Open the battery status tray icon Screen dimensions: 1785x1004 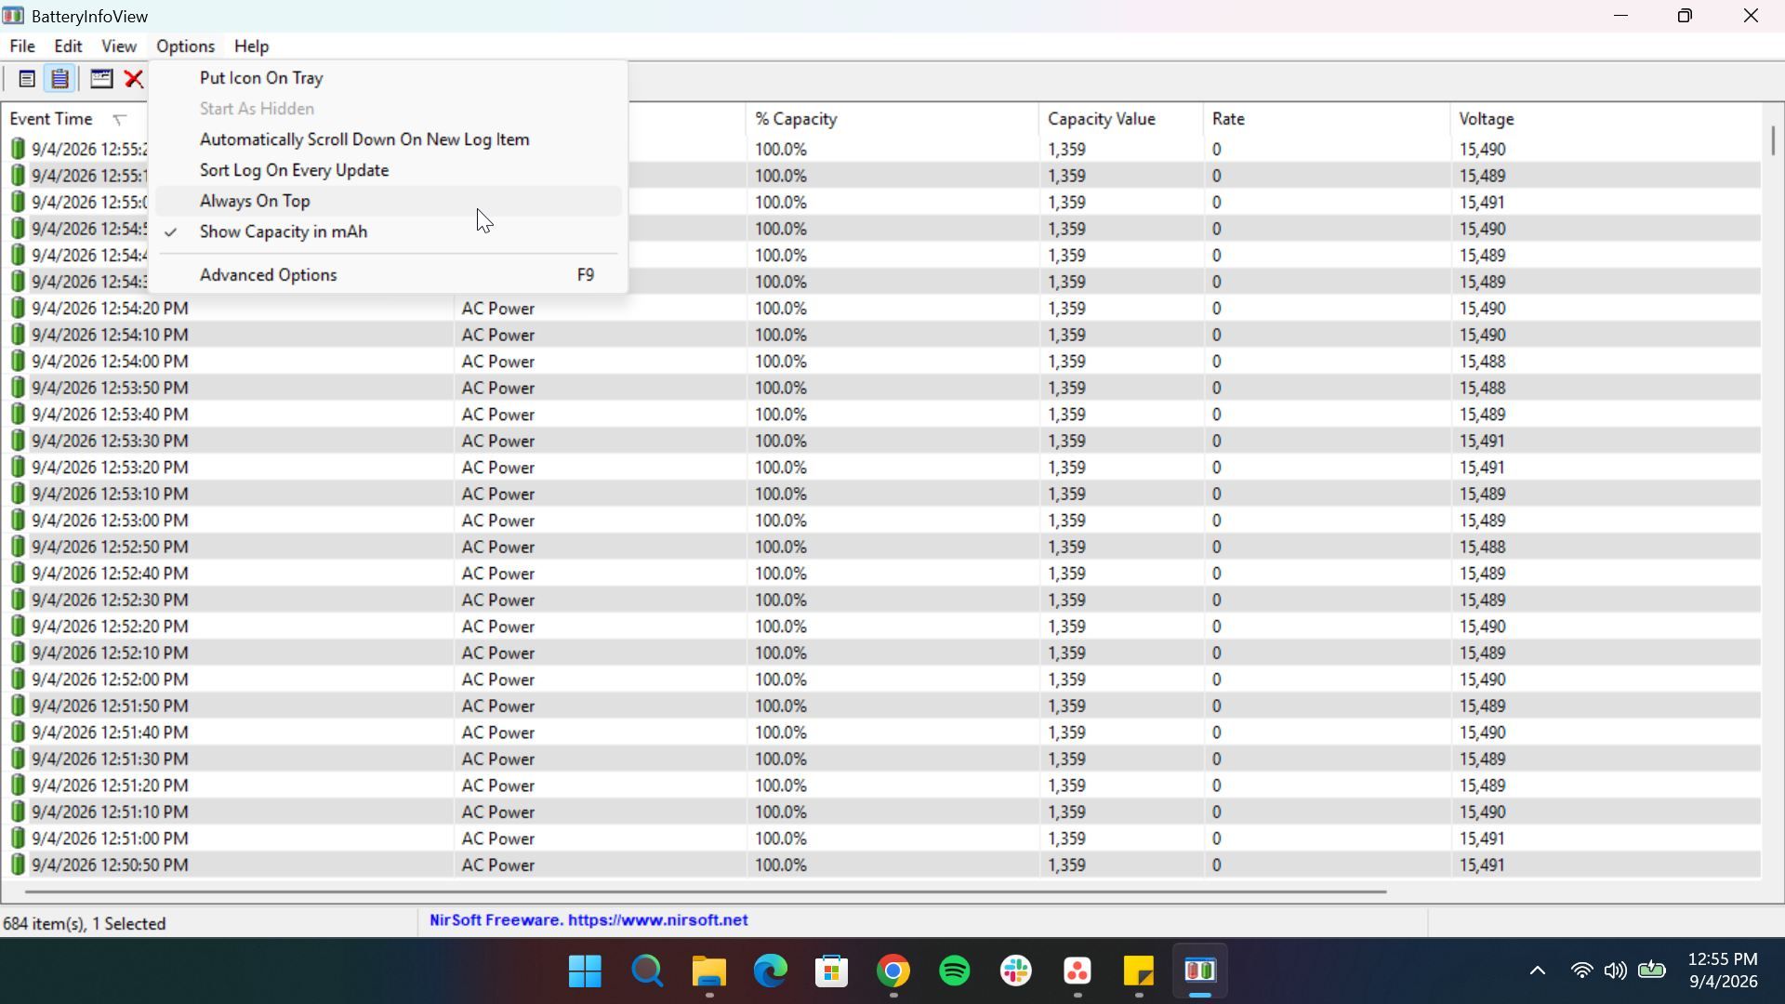point(1652,971)
